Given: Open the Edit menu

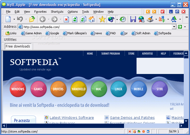Looking at the screenshot, I should coord(17,12).
